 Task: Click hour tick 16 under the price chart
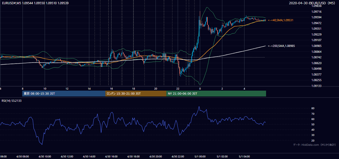[x=112, y=89]
